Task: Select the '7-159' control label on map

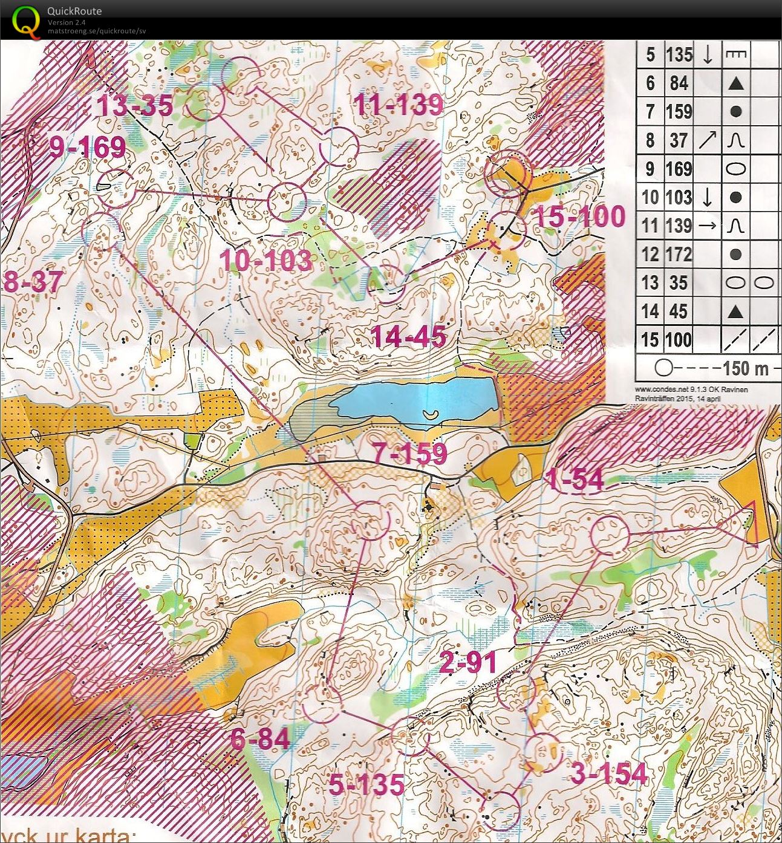Action: [410, 452]
